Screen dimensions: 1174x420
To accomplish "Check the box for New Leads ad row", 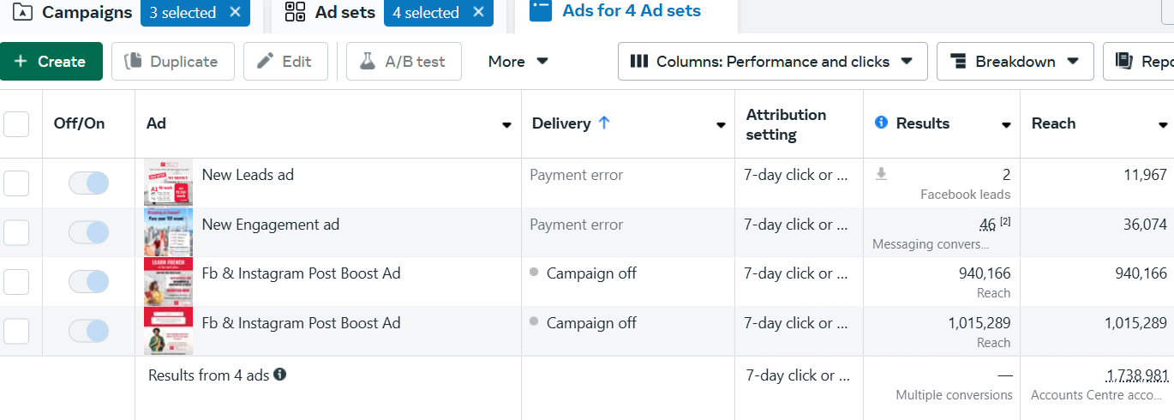I will 16,183.
